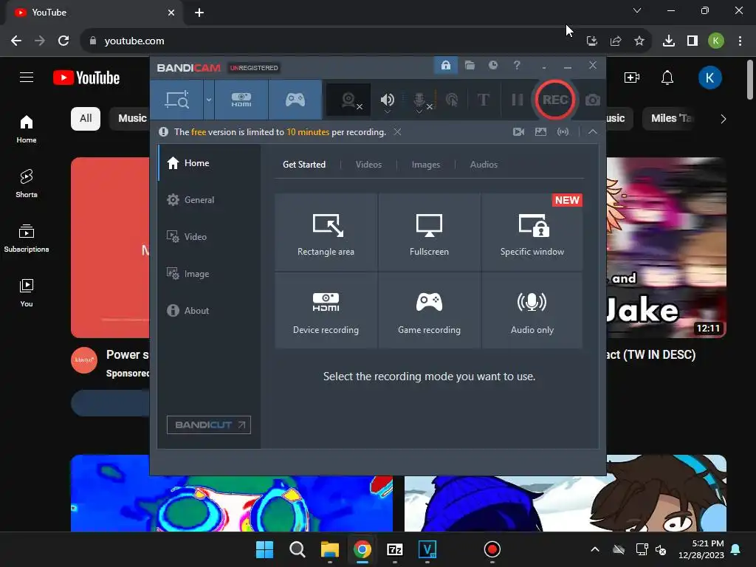Open YouTube Subscriptions in sidebar

(x=27, y=238)
